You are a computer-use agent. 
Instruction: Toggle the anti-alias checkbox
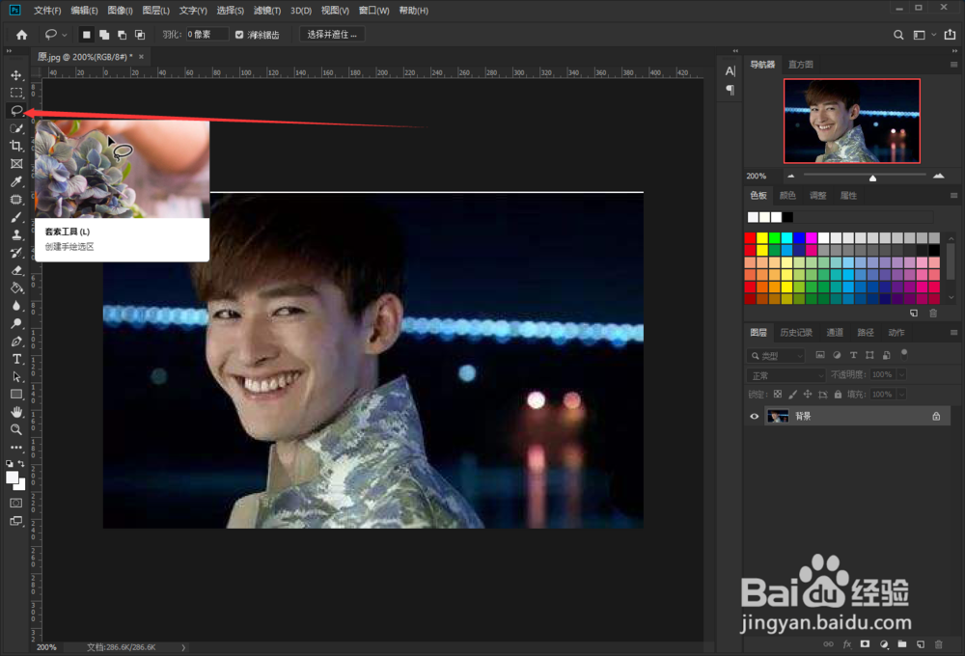(x=239, y=35)
